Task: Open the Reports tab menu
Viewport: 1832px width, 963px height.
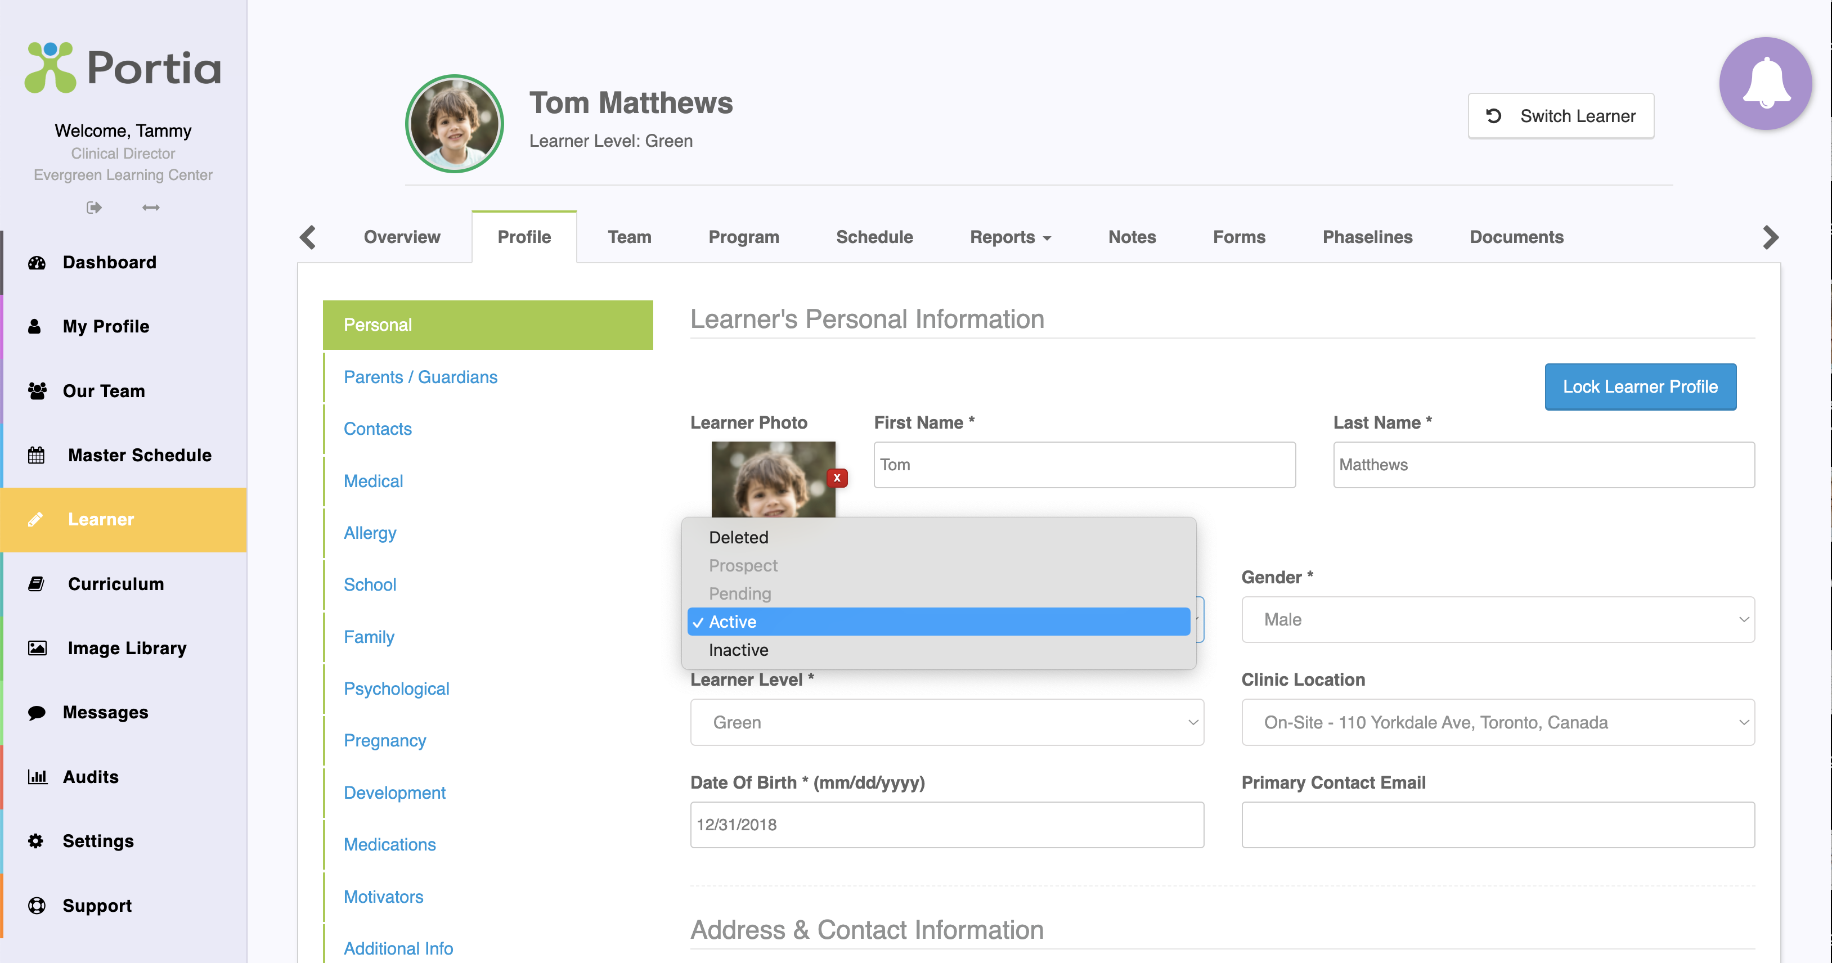Action: pos(1009,237)
